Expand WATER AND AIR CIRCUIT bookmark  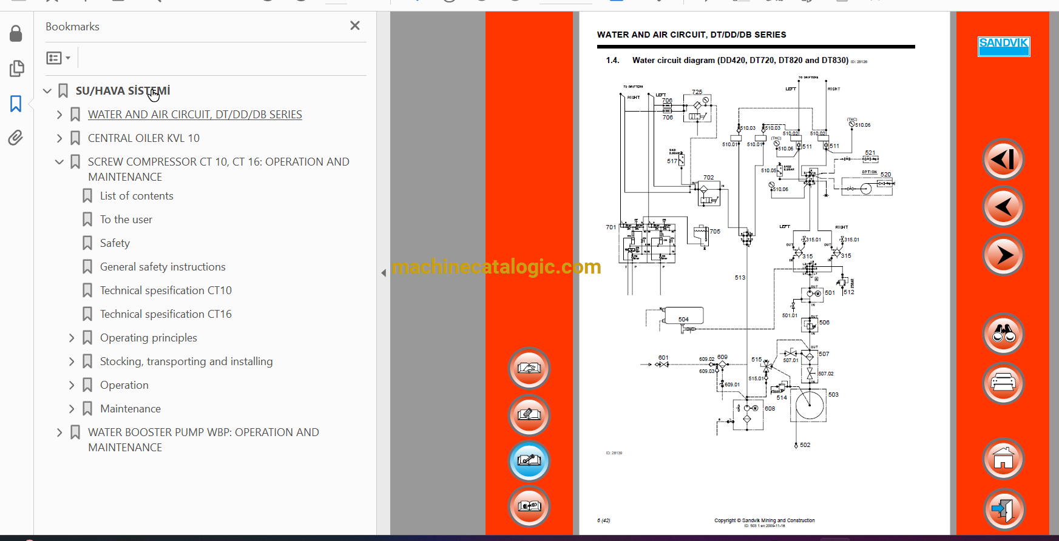tap(59, 115)
